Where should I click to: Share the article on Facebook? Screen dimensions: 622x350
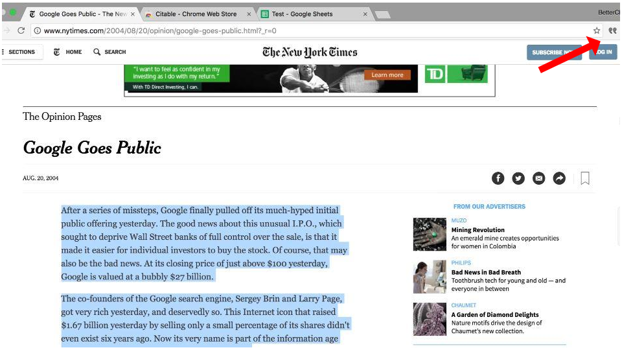coord(498,178)
